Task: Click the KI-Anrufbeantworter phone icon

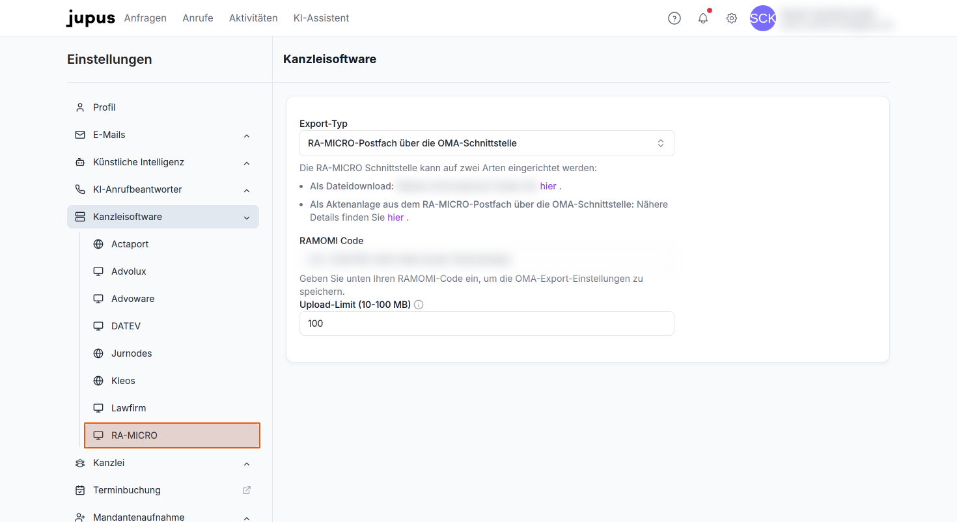Action: click(80, 189)
